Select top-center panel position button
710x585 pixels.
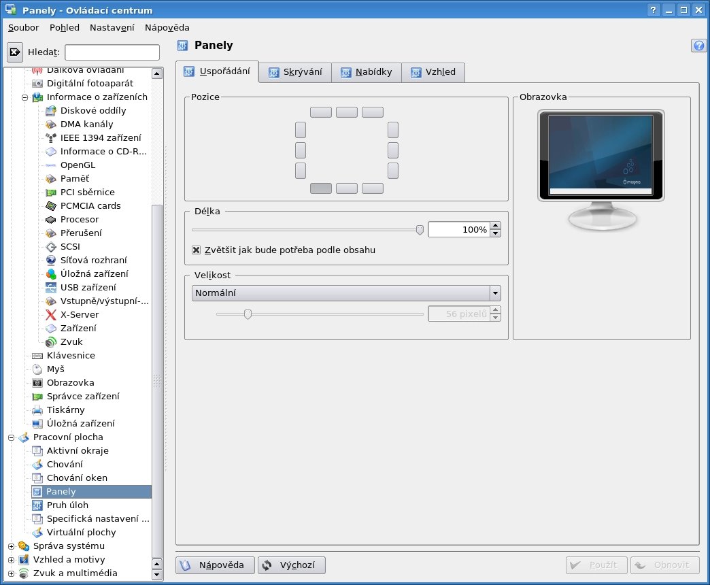pos(346,112)
